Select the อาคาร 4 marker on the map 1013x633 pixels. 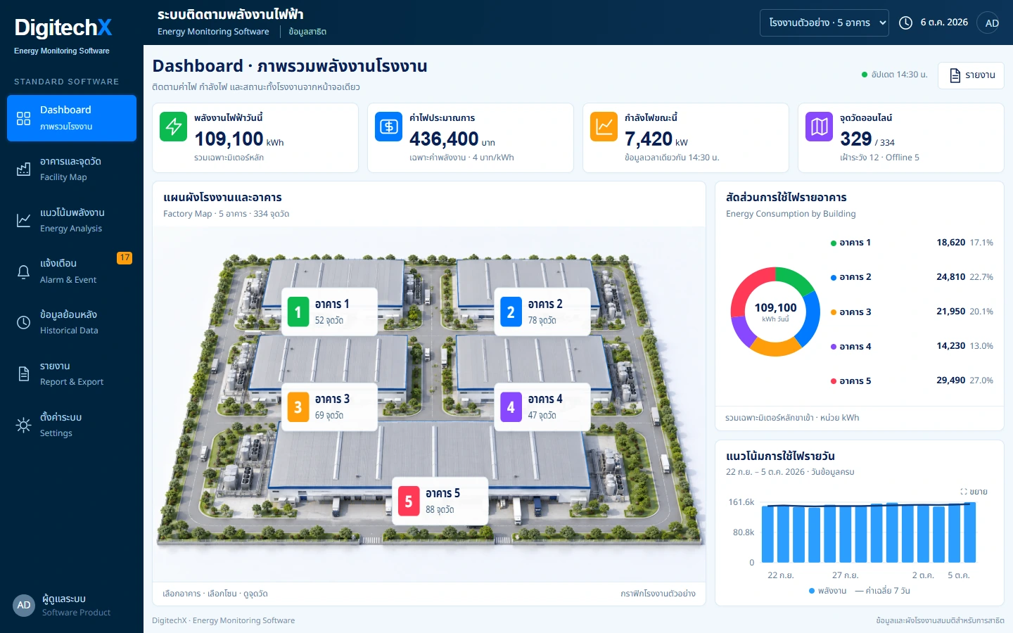542,407
